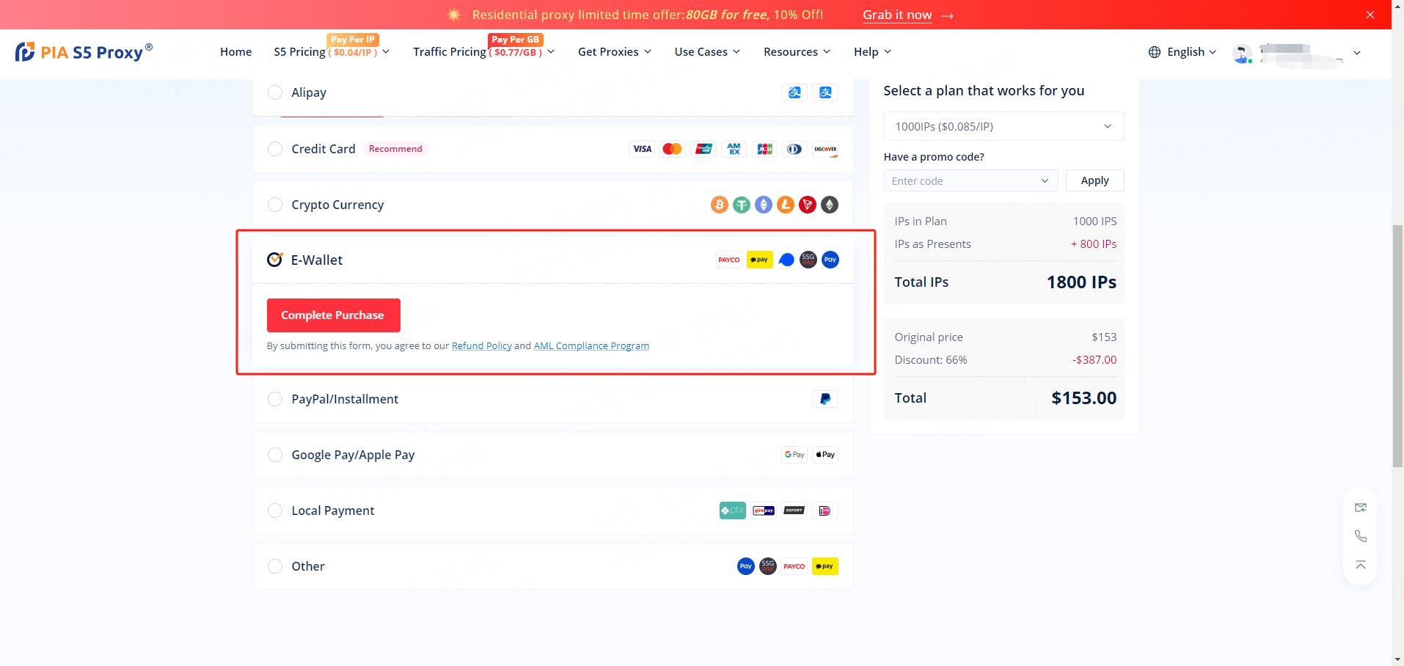Click the Visa card icon
This screenshot has height=666, width=1404.
tap(642, 149)
